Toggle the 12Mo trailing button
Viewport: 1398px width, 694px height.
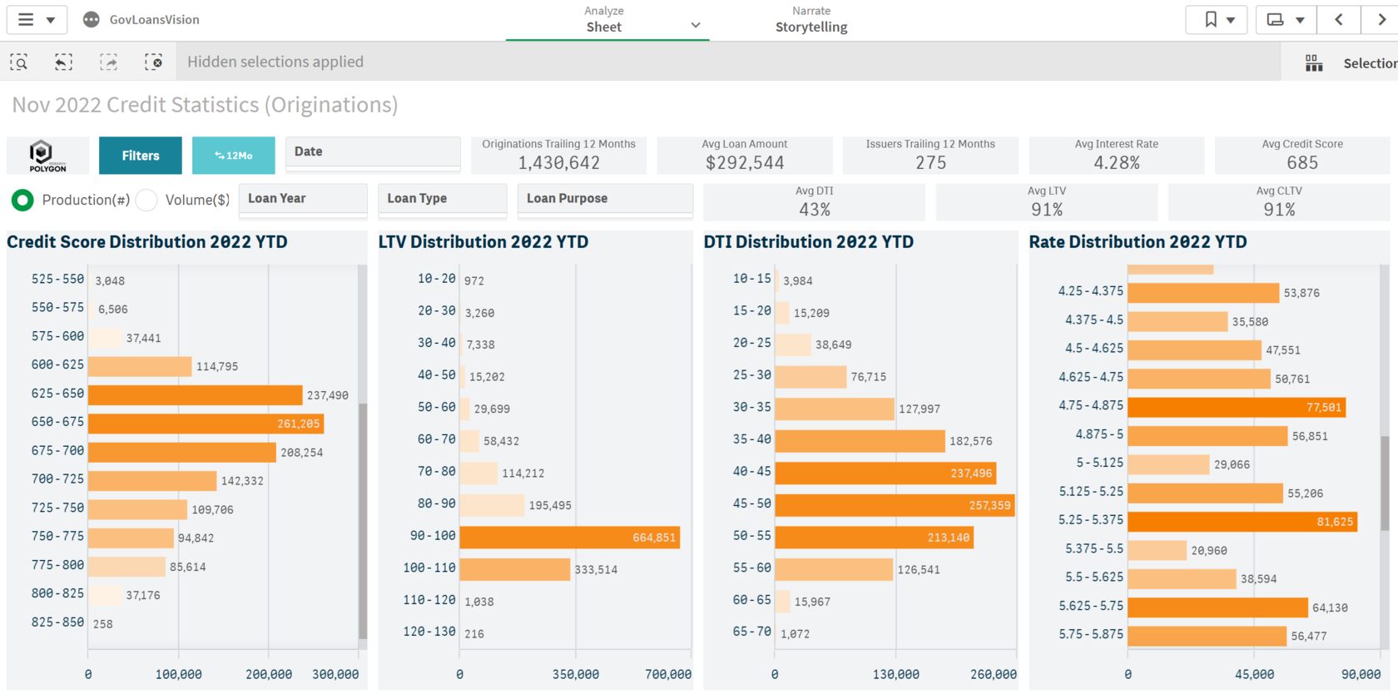(x=233, y=156)
